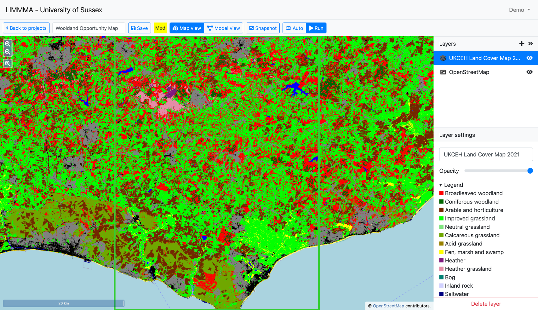The height and width of the screenshot is (310, 538).
Task: Collapse the Layers sidebar with double chevron
Action: [x=530, y=44]
